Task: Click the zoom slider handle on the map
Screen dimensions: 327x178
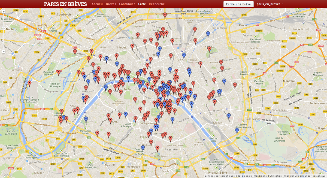Action: [x=4, y=27]
